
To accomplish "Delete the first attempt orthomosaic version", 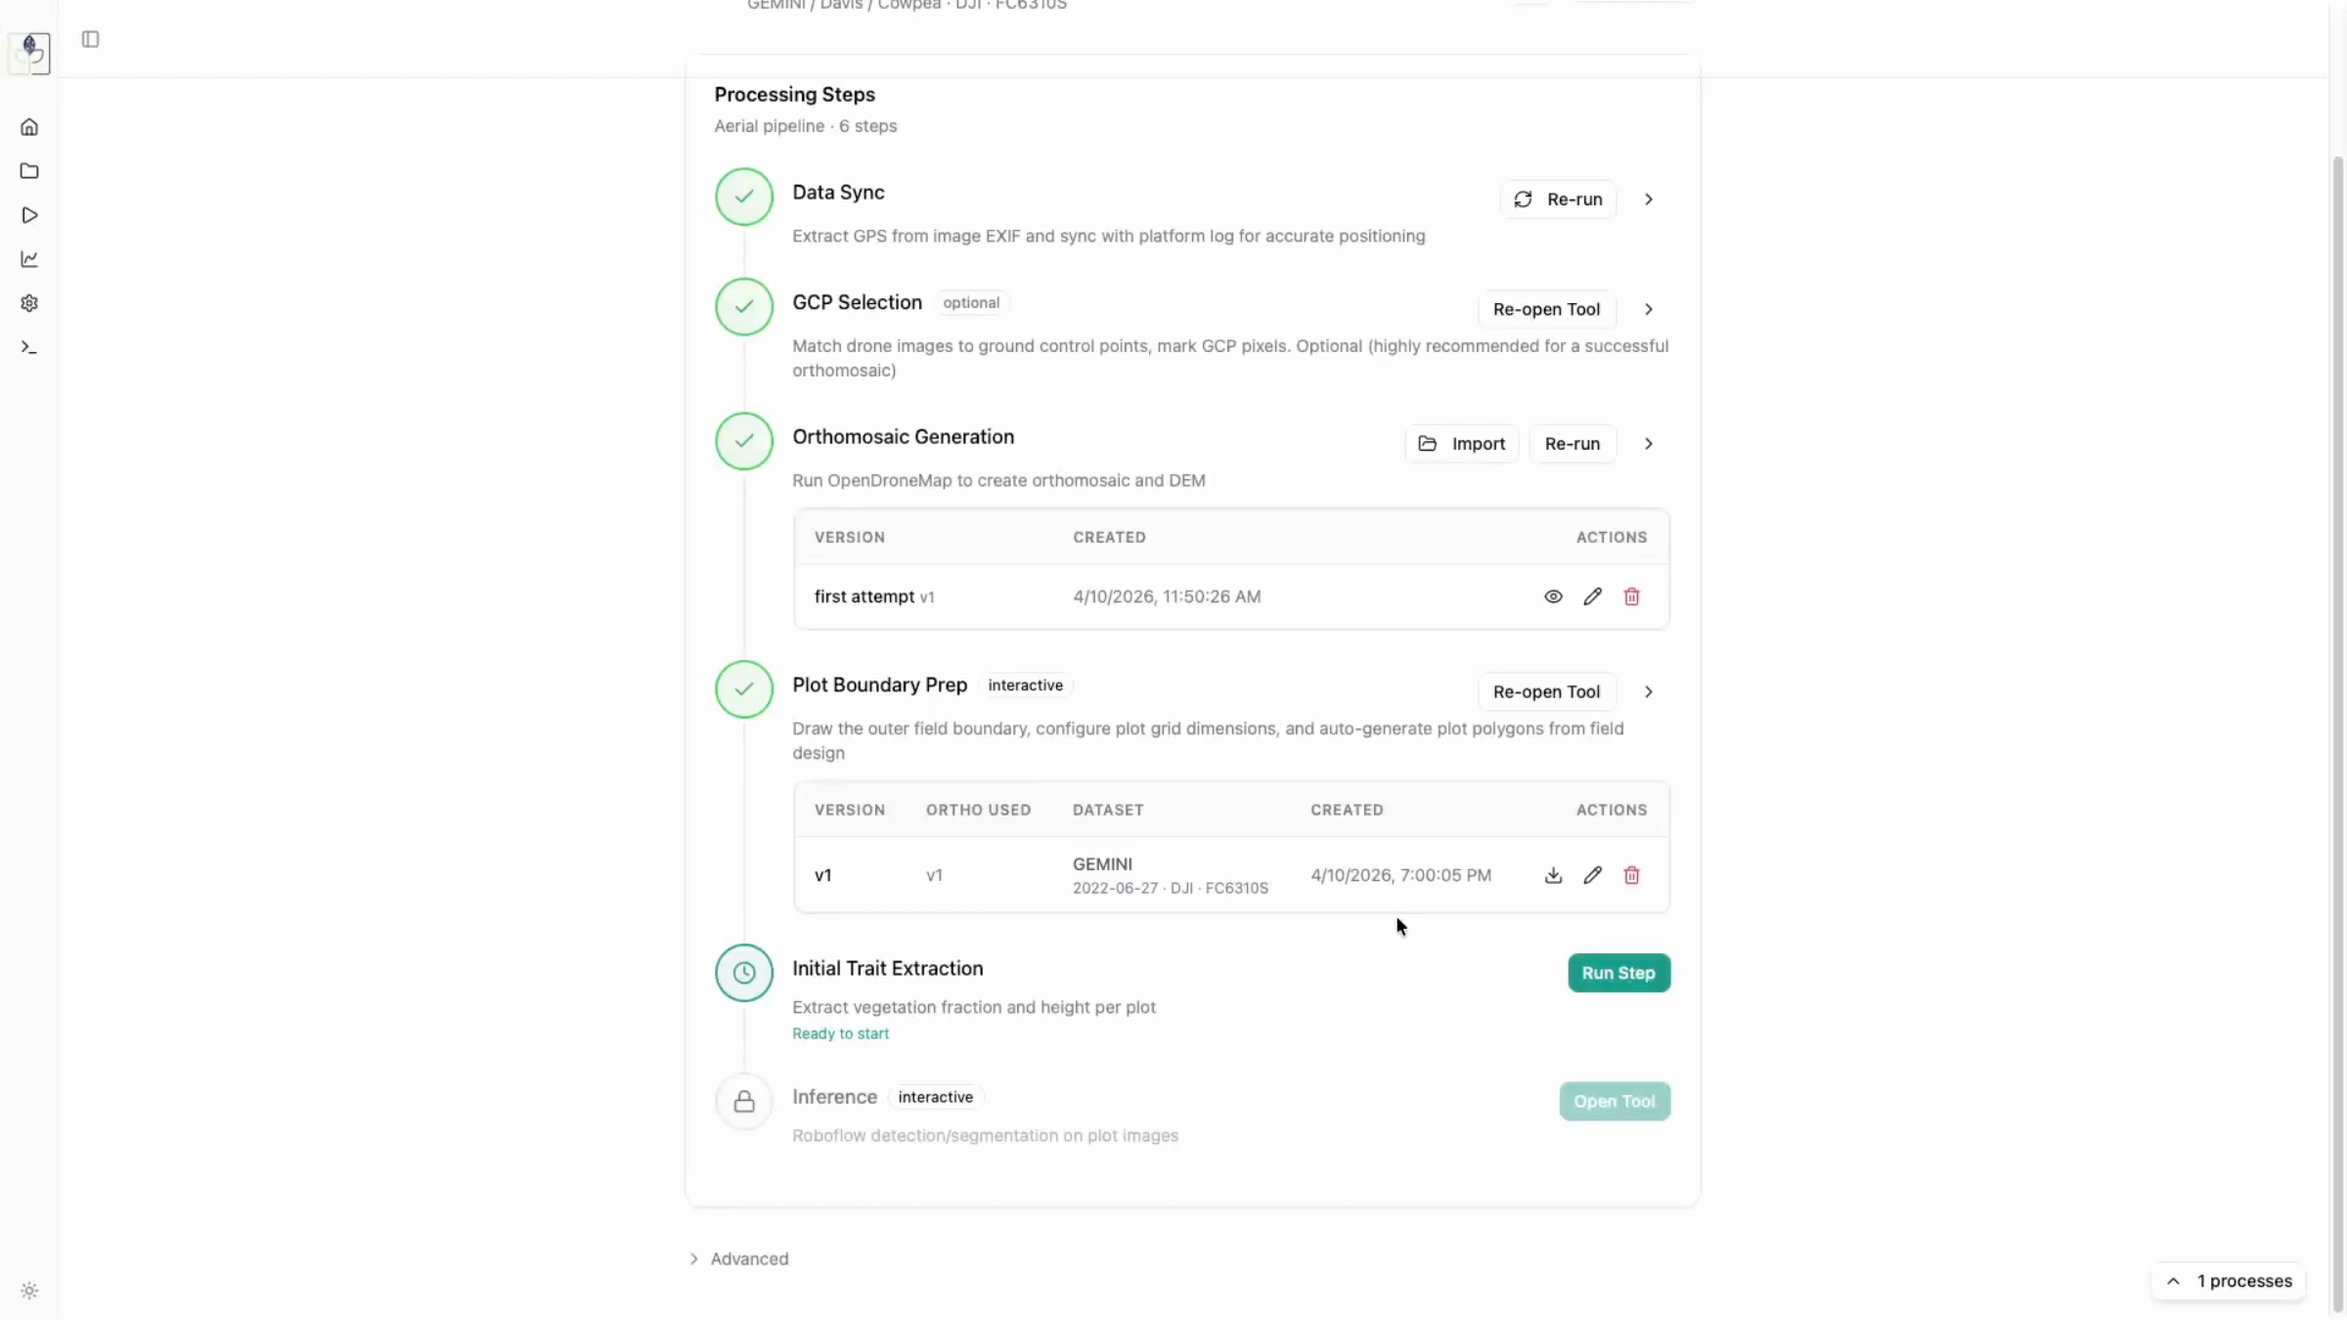I will [1631, 596].
